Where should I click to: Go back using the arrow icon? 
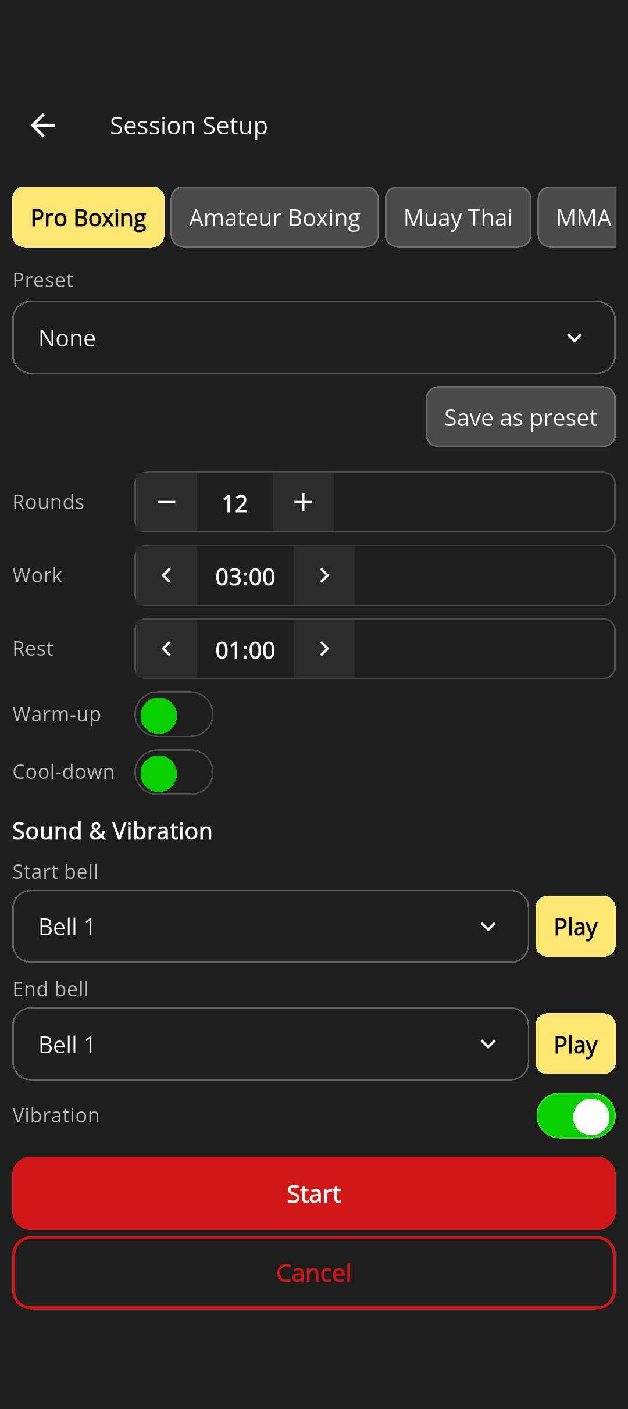[43, 126]
